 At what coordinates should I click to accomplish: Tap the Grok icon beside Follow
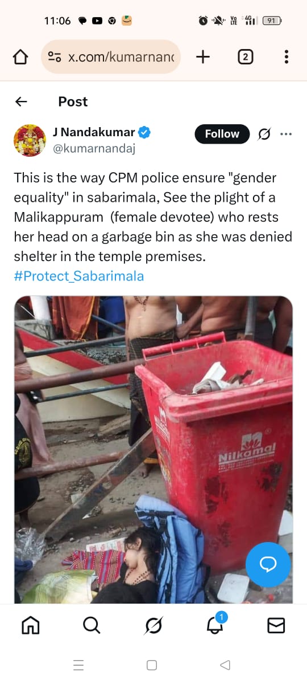tap(264, 134)
